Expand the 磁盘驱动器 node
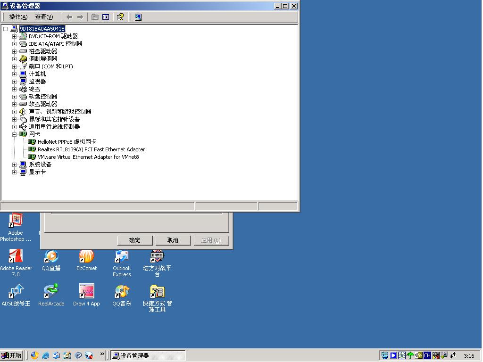 (x=14, y=51)
